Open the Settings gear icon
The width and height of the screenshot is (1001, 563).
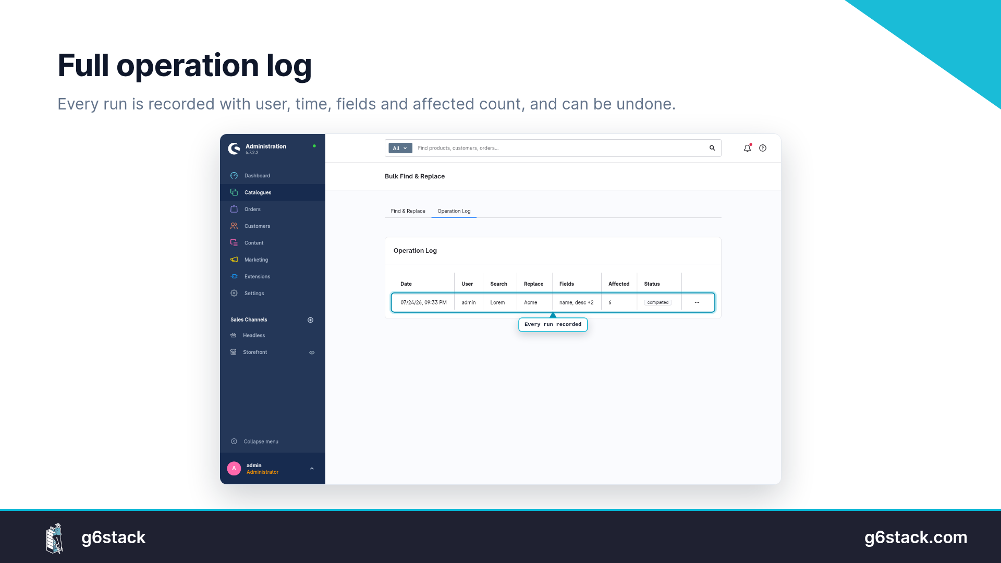[234, 293]
